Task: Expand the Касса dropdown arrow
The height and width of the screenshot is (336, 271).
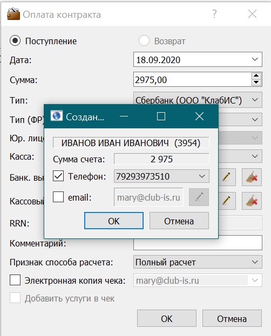Action: pos(255,156)
